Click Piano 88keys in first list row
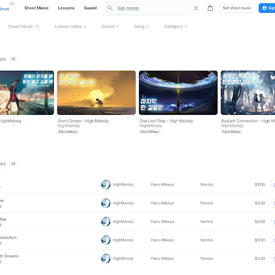The image size is (275, 275). (x=162, y=185)
